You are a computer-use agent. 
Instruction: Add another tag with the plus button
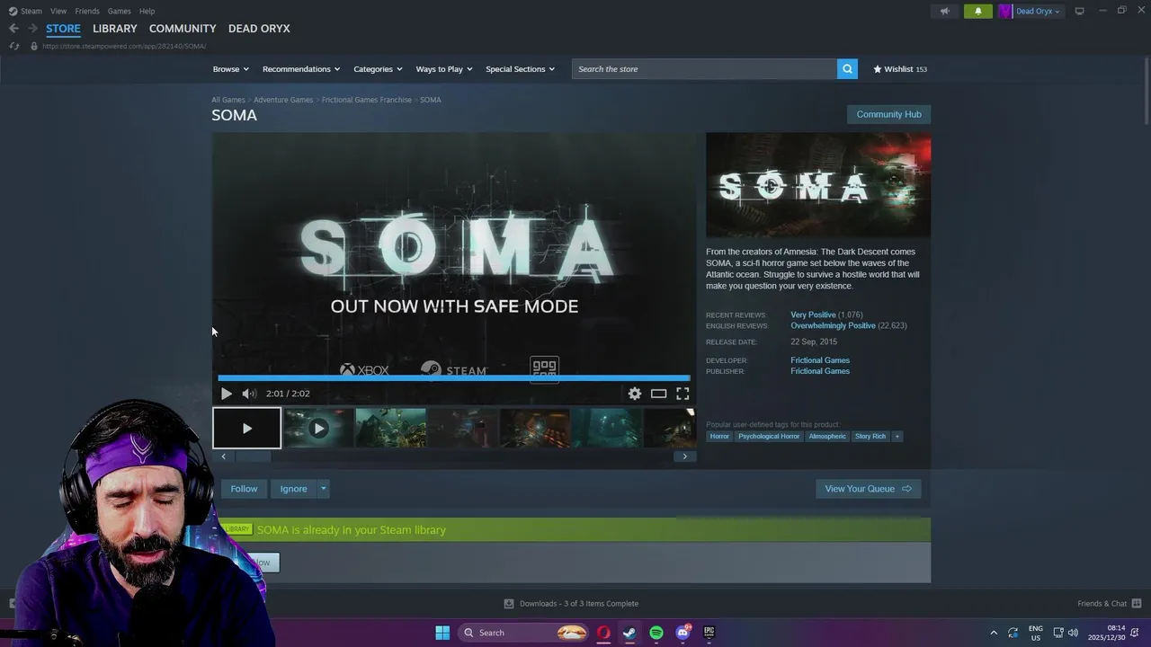point(897,437)
